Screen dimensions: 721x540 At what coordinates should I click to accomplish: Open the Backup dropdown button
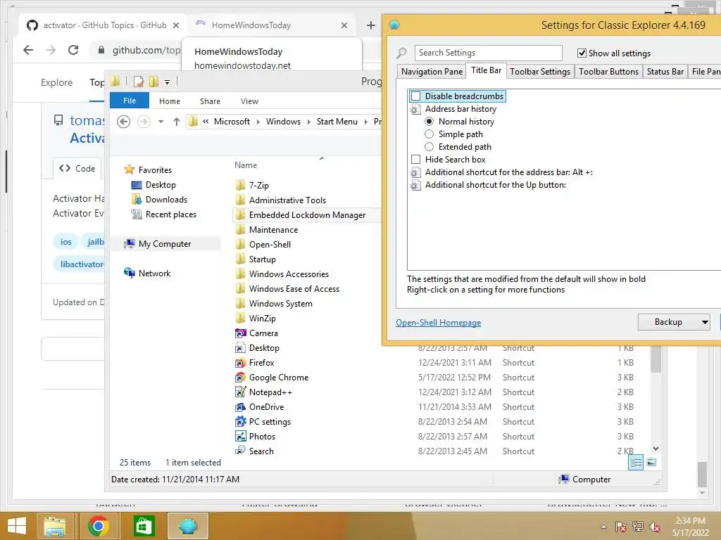pyautogui.click(x=674, y=322)
